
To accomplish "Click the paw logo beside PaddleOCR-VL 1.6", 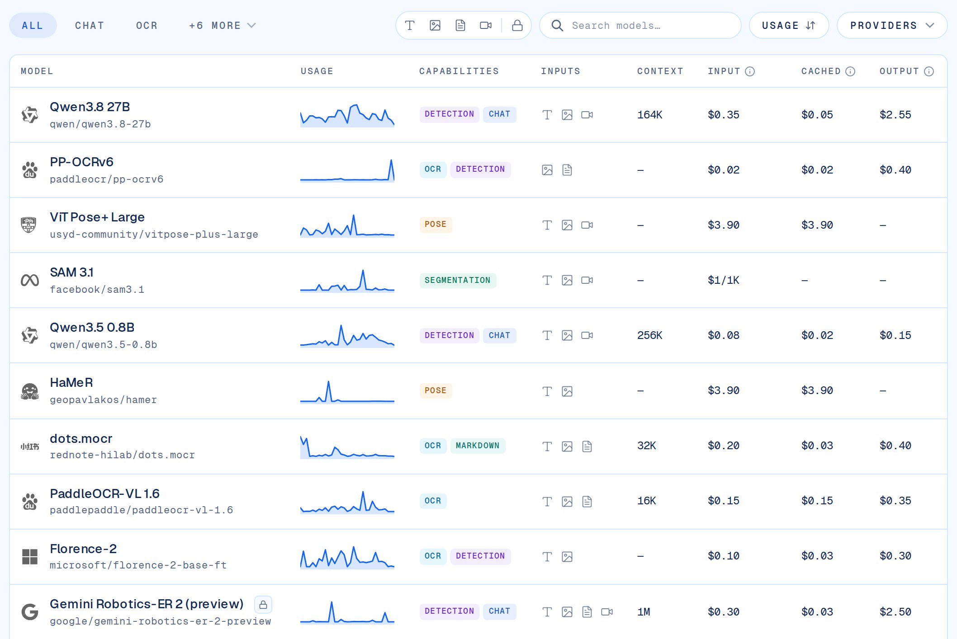I will pos(30,502).
